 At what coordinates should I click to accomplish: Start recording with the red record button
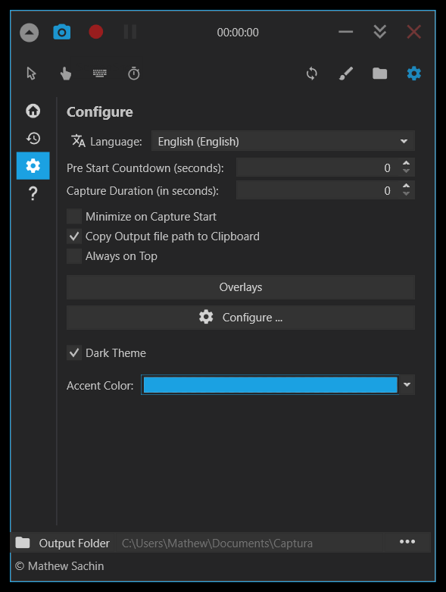95,32
